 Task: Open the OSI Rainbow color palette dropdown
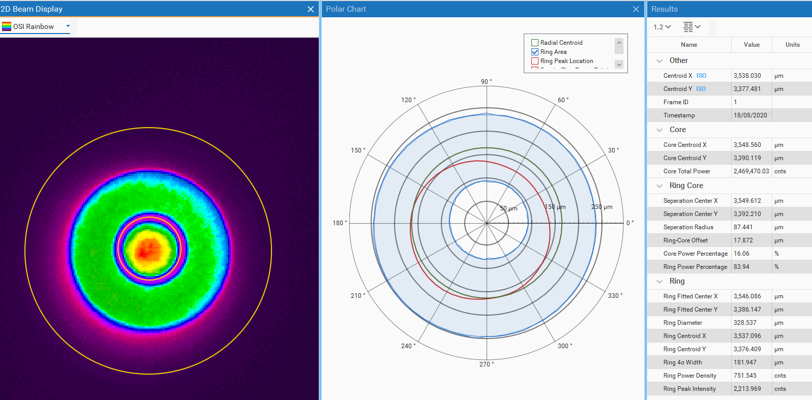pyautogui.click(x=68, y=26)
